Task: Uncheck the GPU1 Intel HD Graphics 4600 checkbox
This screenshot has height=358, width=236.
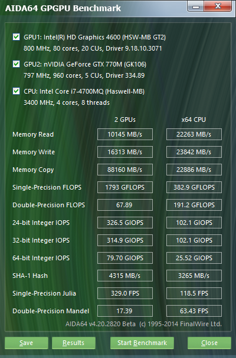Action: tap(17, 37)
